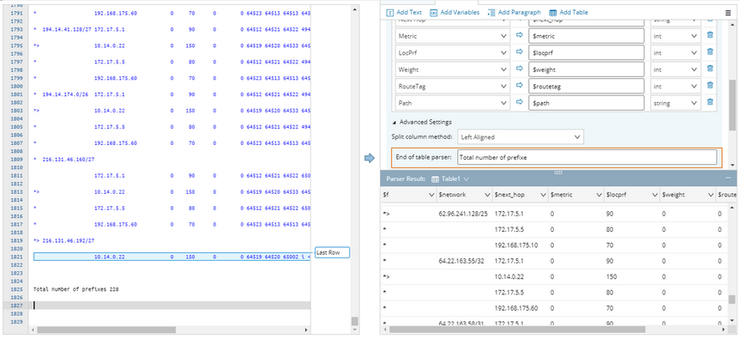Open the $weight column header dropdown
Image resolution: width=740 pixels, height=339 pixels.
click(x=710, y=195)
